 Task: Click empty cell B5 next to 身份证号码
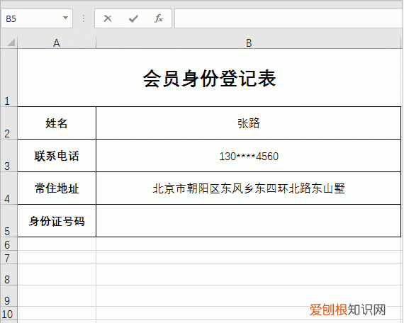249,221
